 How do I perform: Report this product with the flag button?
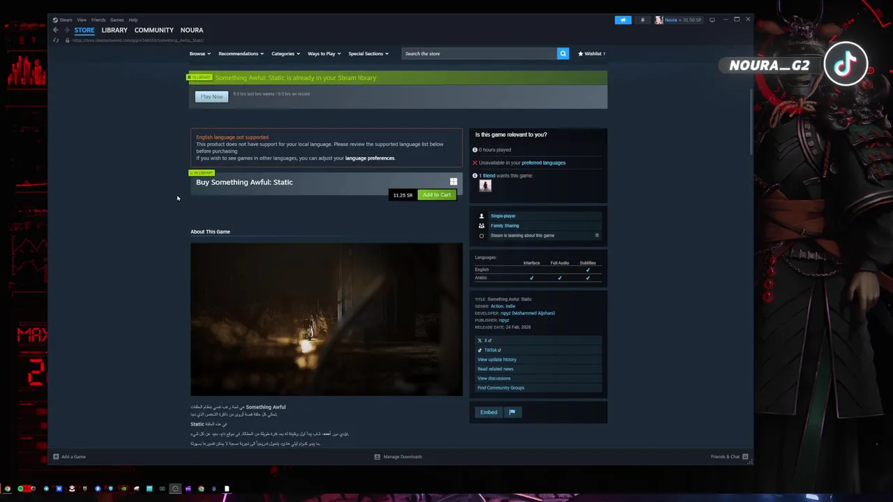click(512, 412)
